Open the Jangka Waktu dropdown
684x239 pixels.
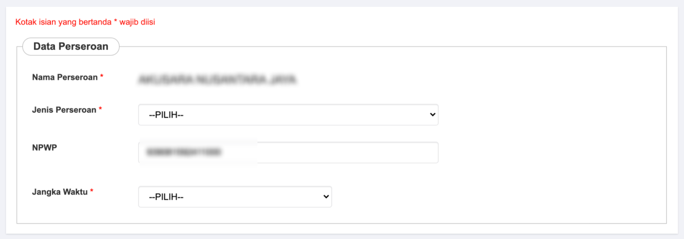tap(235, 197)
